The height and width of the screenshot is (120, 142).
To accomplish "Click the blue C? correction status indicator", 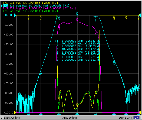I will (x=136, y=118).
